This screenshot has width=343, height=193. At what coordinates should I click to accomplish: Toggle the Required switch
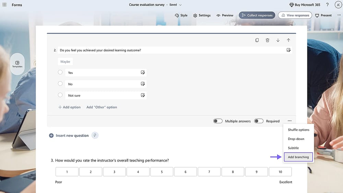[259, 121]
